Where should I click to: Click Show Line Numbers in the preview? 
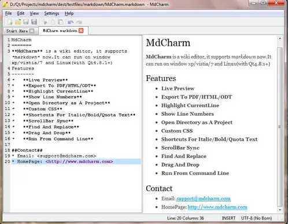point(187,114)
